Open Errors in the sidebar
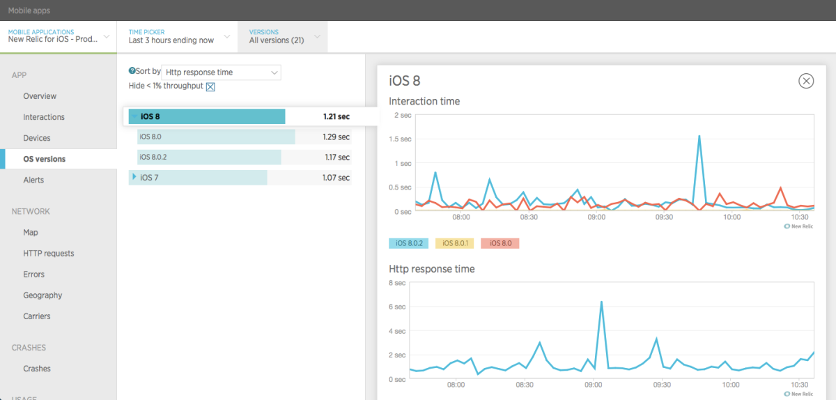836x400 pixels. [34, 274]
